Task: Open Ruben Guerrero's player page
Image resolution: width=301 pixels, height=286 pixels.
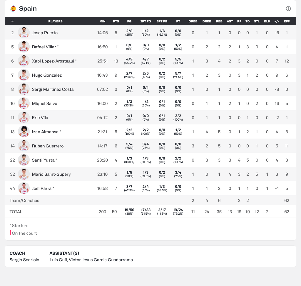Action: pyautogui.click(x=48, y=146)
